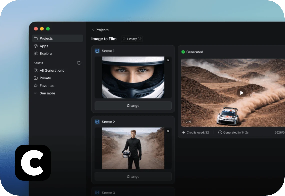
Task: Select the Scene 2 driver thumbnail
Action: [x=133, y=148]
